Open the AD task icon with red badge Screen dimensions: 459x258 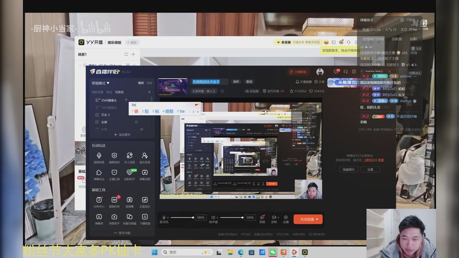point(114,200)
